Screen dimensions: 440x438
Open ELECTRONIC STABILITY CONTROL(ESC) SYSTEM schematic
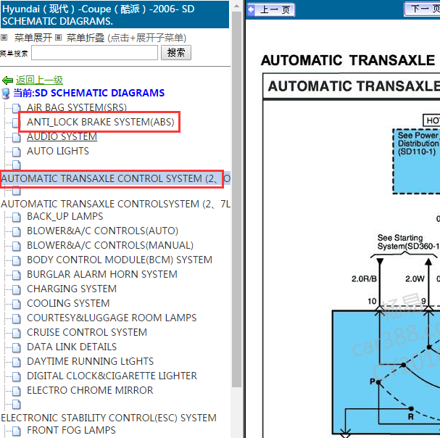point(109,418)
